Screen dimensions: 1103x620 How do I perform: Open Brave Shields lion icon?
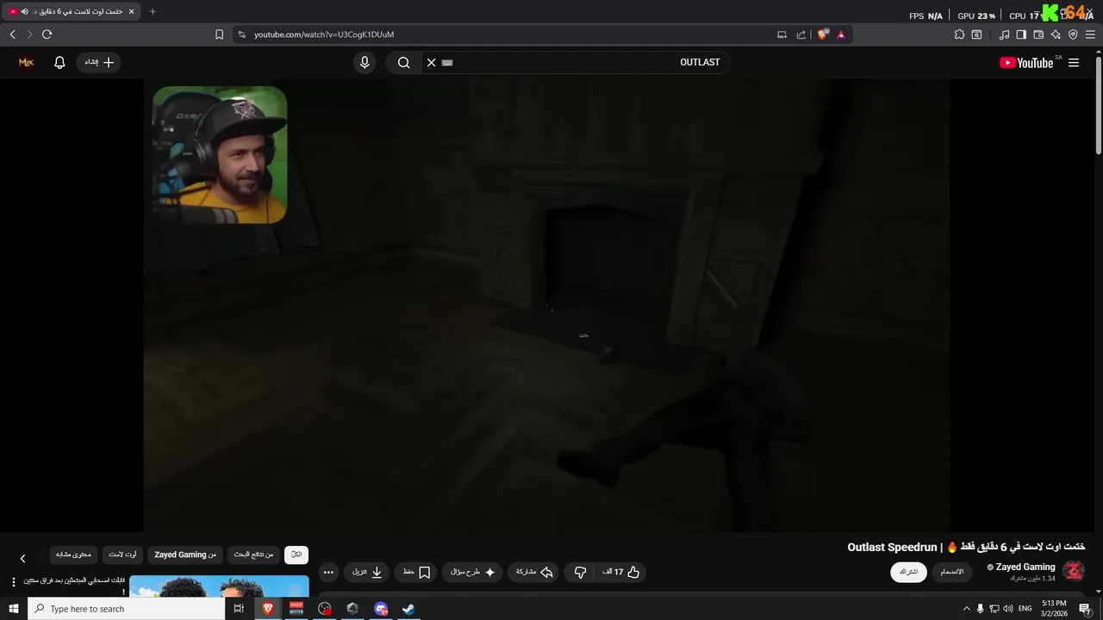(x=823, y=34)
